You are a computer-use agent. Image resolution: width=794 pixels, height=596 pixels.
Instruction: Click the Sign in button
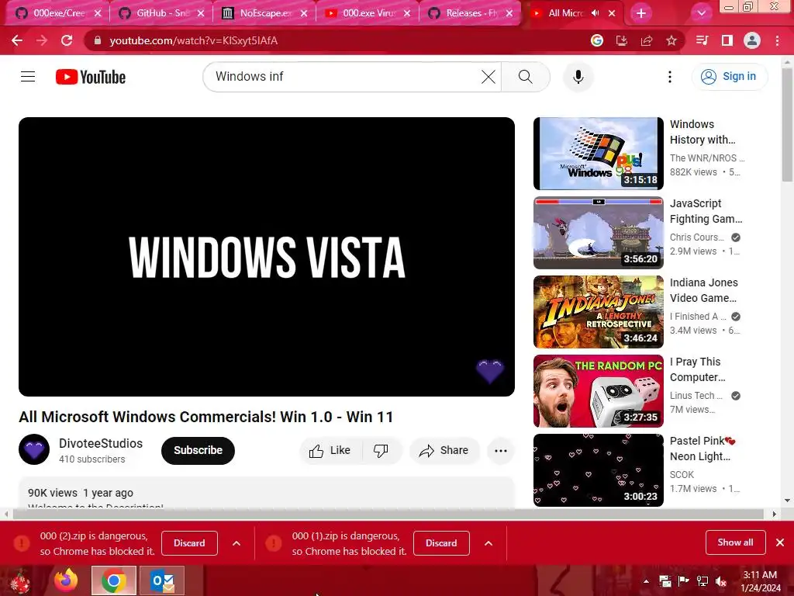pyautogui.click(x=730, y=77)
